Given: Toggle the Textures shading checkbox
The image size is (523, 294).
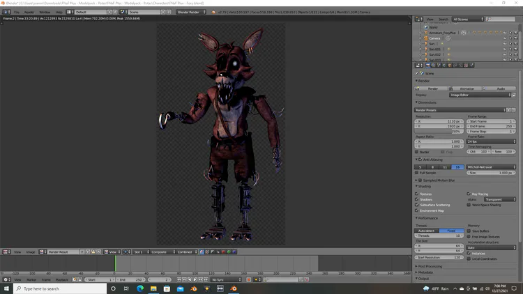Looking at the screenshot, I should click(416, 194).
